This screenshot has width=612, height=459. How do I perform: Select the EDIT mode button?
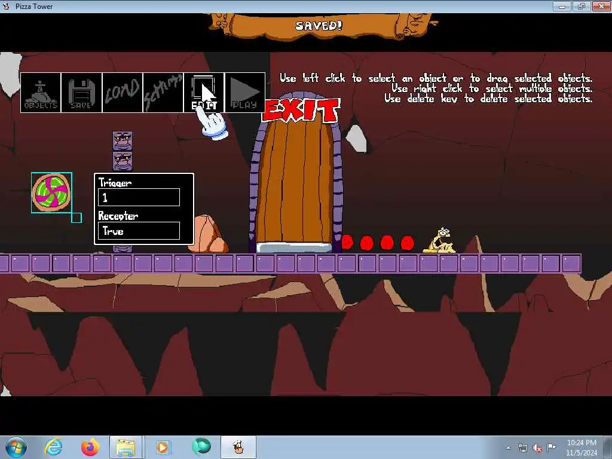(x=204, y=93)
